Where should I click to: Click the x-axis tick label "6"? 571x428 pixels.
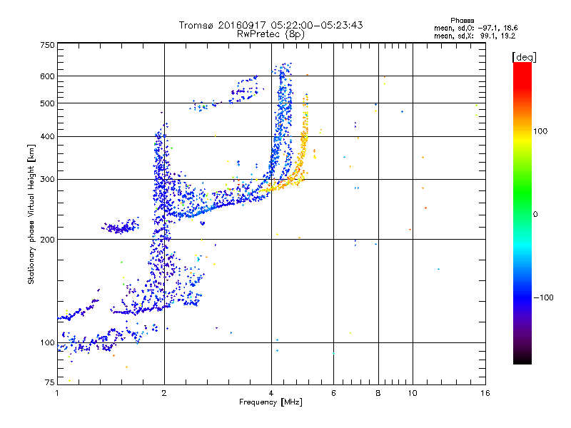333,393
